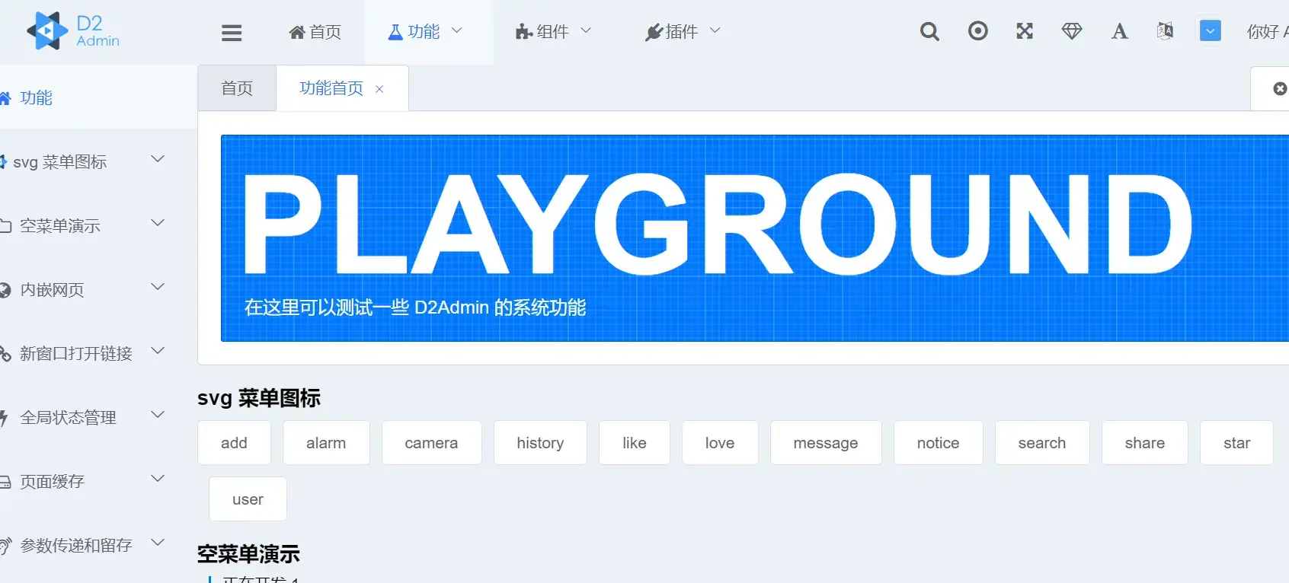Image resolution: width=1289 pixels, height=583 pixels.
Task: Switch to the 首页 page tab
Action: (x=237, y=88)
